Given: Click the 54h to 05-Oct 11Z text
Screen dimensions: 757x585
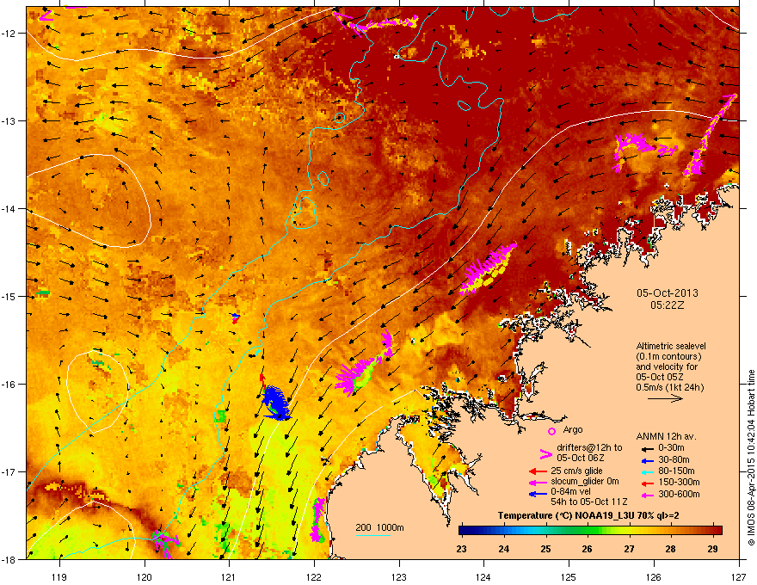Looking at the screenshot, I should [x=589, y=502].
